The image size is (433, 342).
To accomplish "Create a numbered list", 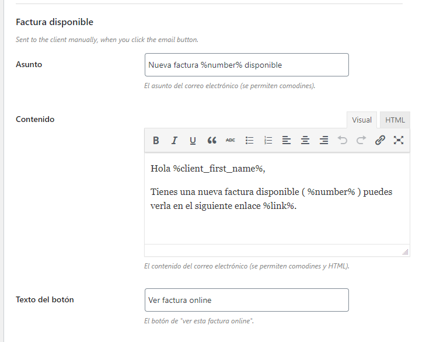I will click(x=268, y=140).
